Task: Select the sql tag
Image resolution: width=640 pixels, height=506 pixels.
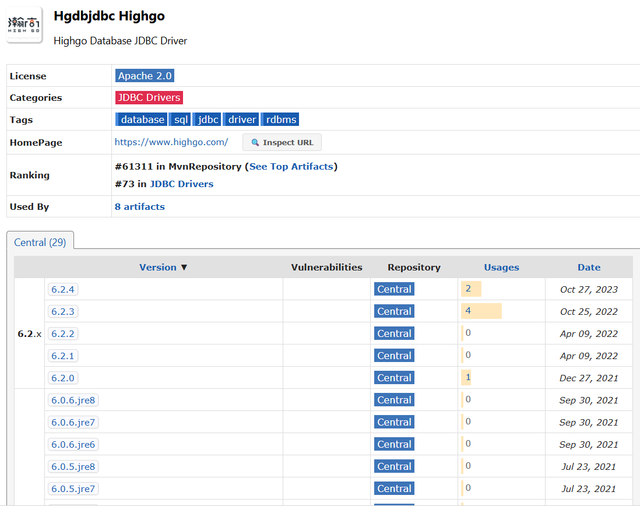Action: click(x=181, y=120)
